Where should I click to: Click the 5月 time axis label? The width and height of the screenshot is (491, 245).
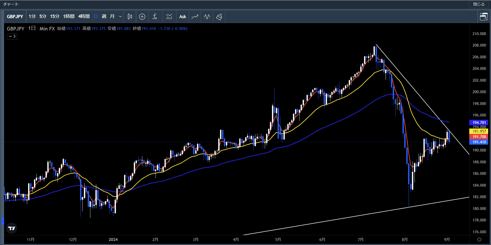pyautogui.click(x=278, y=240)
